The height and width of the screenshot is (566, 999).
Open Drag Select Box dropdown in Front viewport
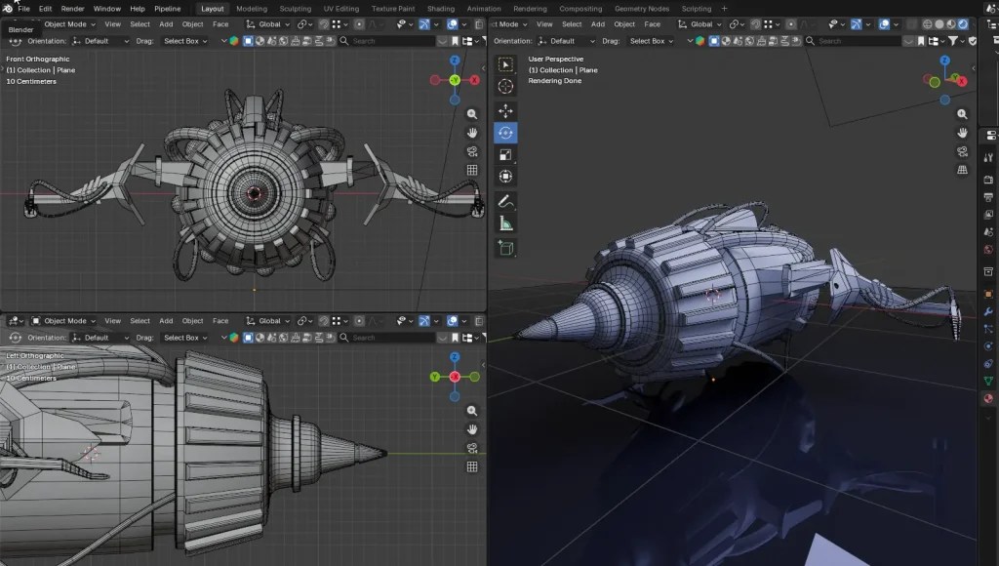pos(185,41)
